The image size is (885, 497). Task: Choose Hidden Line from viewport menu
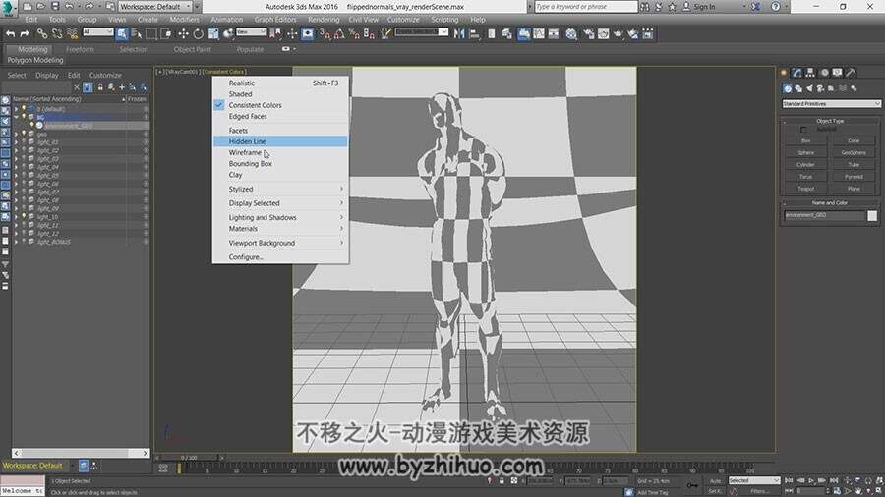click(x=280, y=141)
